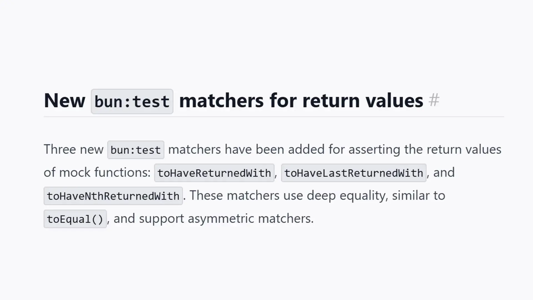Click the toHaveReturnedWith code snippet
Image resolution: width=533 pixels, height=300 pixels.
(x=214, y=173)
